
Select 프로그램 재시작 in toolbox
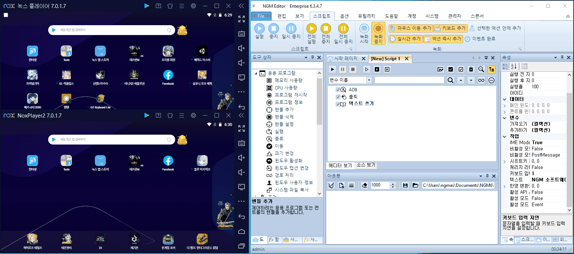click(x=291, y=95)
